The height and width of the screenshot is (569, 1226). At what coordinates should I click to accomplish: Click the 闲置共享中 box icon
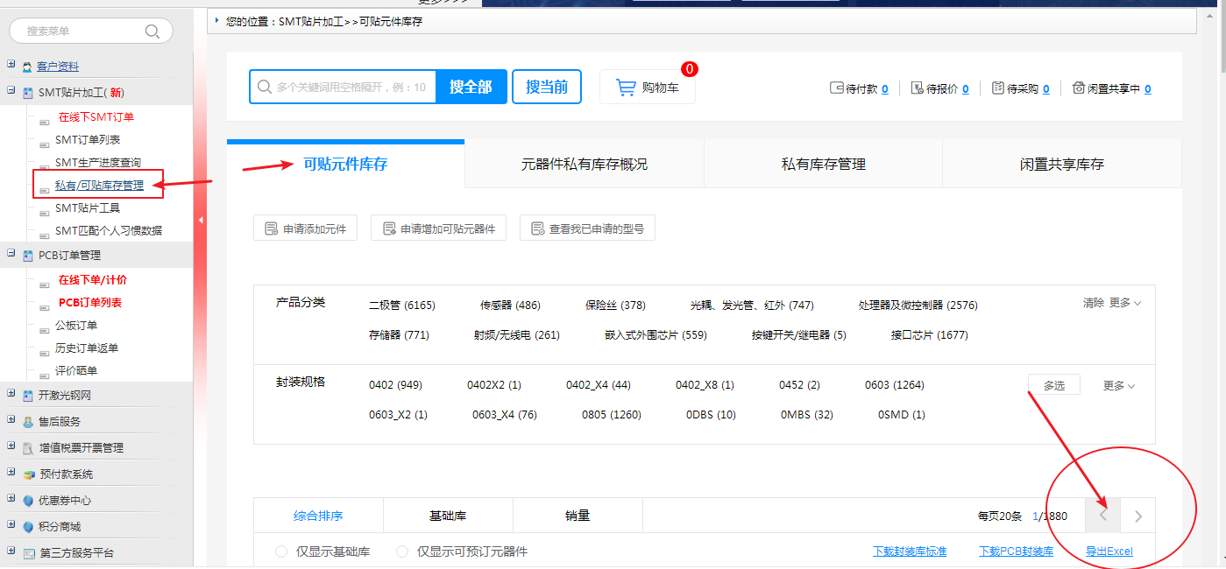pyautogui.click(x=1078, y=88)
